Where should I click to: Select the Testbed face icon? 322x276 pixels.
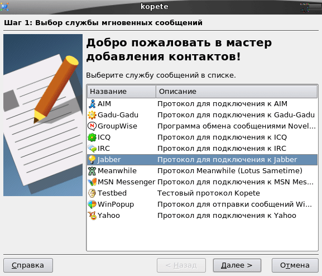[x=92, y=193]
